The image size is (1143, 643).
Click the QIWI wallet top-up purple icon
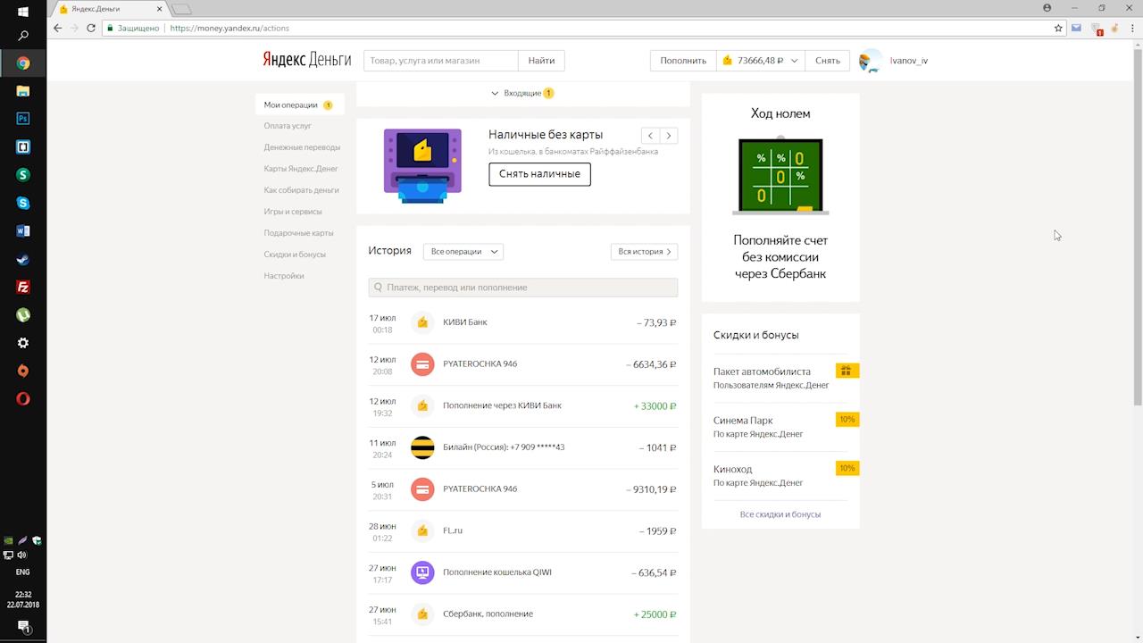pos(422,572)
